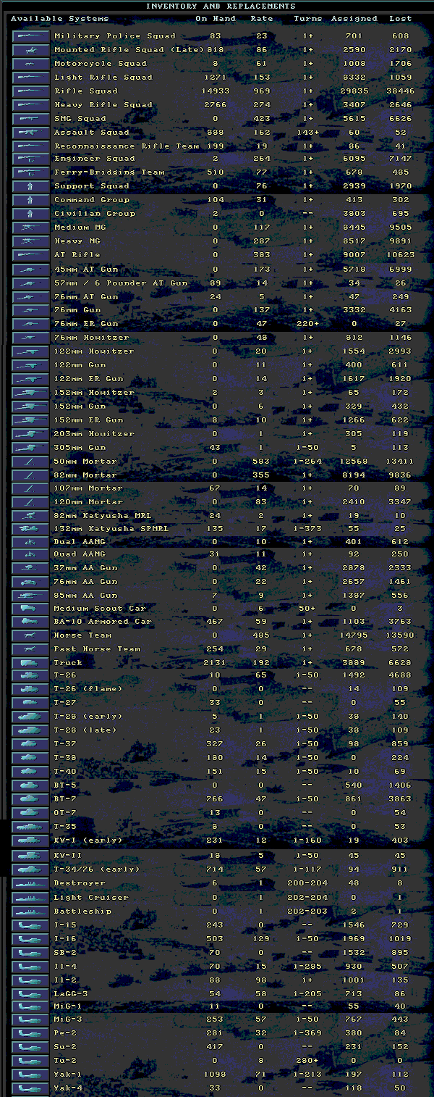Select the 122mm ER Gun label

pos(88,379)
